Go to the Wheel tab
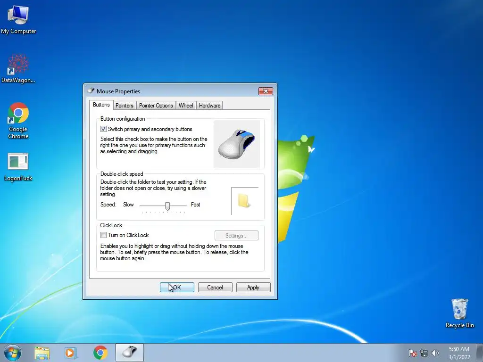The height and width of the screenshot is (362, 483). click(186, 106)
